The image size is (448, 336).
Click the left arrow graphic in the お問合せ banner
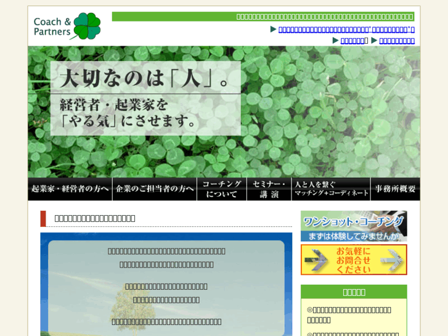pos(316,260)
